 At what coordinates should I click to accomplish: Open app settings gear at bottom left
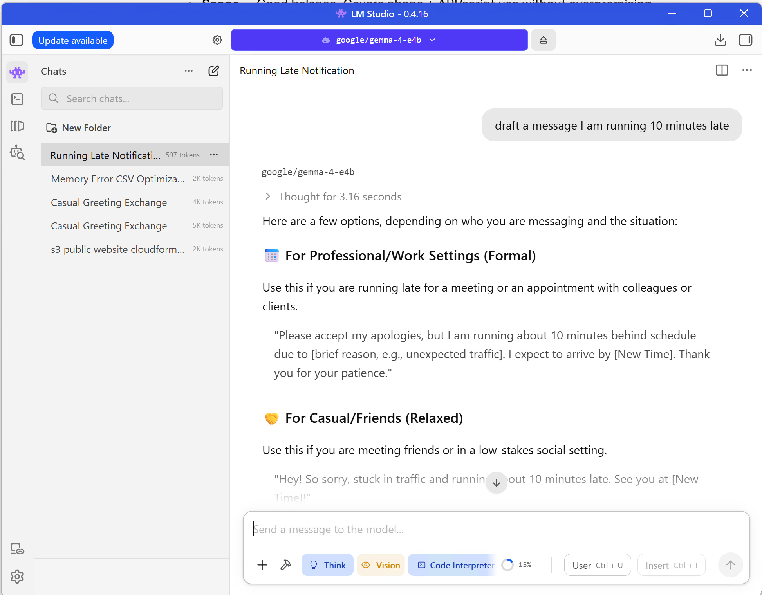point(17,577)
